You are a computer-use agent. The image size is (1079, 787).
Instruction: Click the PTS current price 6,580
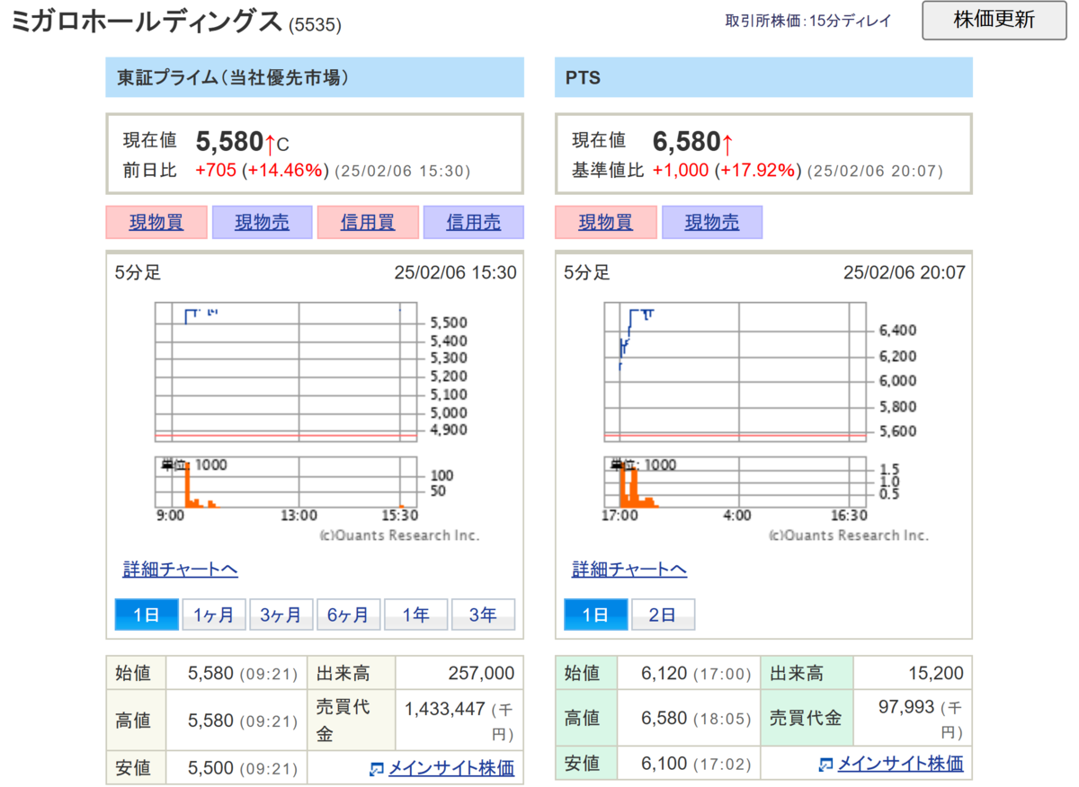tap(686, 141)
